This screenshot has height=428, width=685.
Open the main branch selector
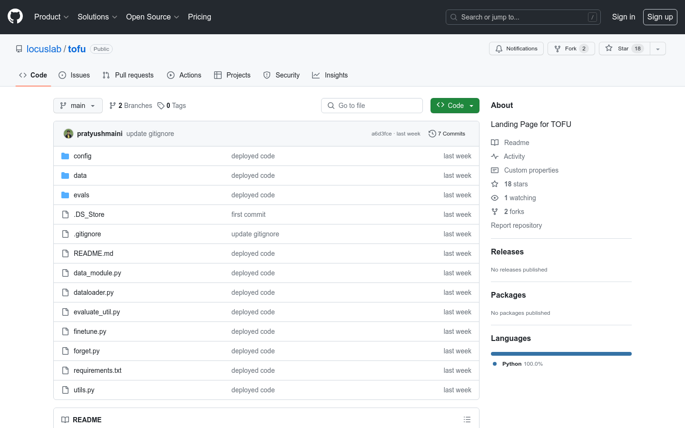(78, 106)
